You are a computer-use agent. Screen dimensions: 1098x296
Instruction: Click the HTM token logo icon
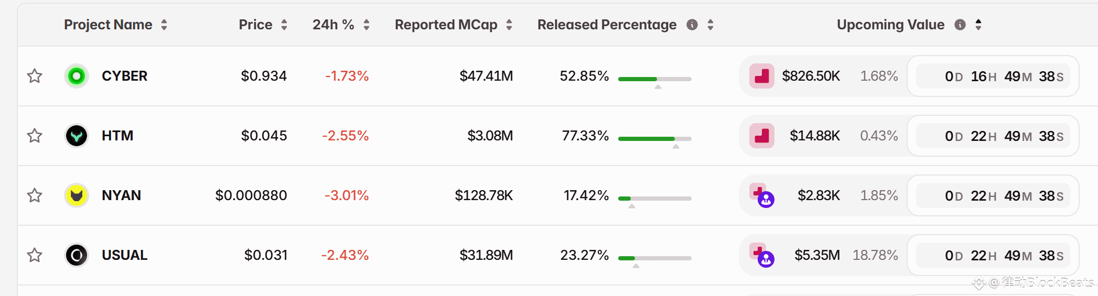tap(77, 136)
